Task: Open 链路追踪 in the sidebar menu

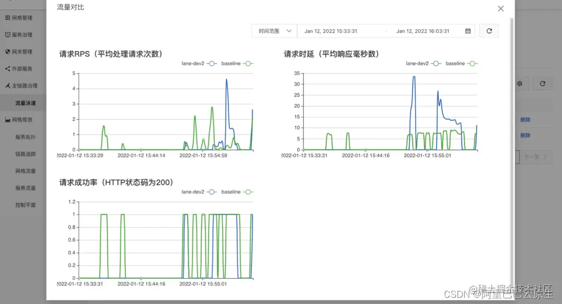Action: point(25,154)
